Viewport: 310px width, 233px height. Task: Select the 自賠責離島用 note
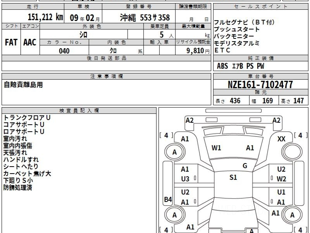click(x=23, y=85)
